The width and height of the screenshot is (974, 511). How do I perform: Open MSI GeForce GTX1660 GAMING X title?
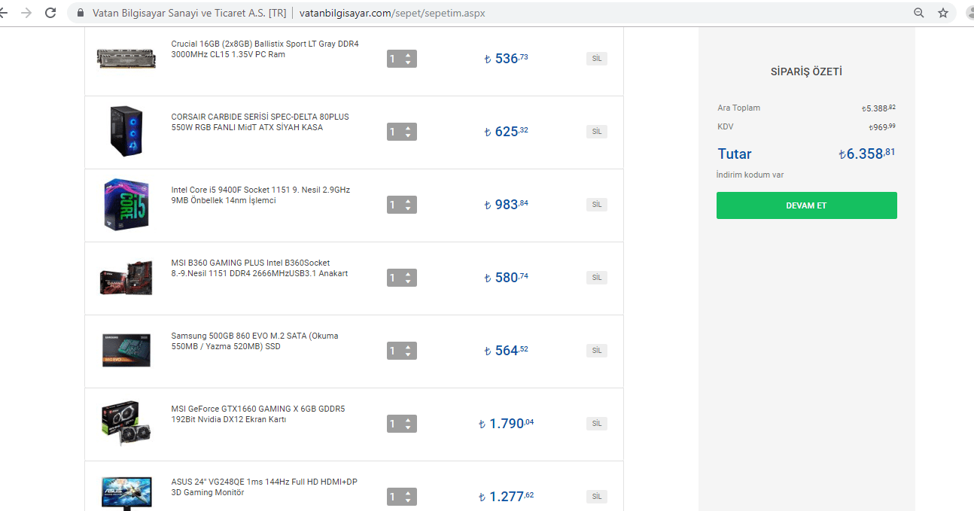tap(258, 414)
